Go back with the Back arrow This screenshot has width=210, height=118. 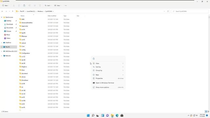pos(2,11)
